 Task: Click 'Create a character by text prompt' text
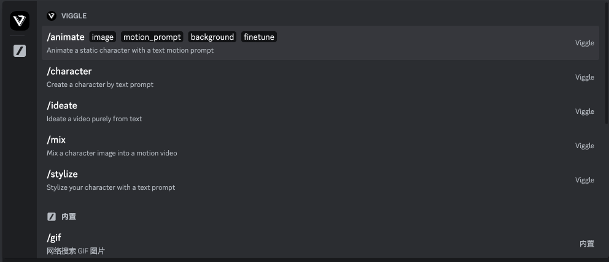coord(100,84)
